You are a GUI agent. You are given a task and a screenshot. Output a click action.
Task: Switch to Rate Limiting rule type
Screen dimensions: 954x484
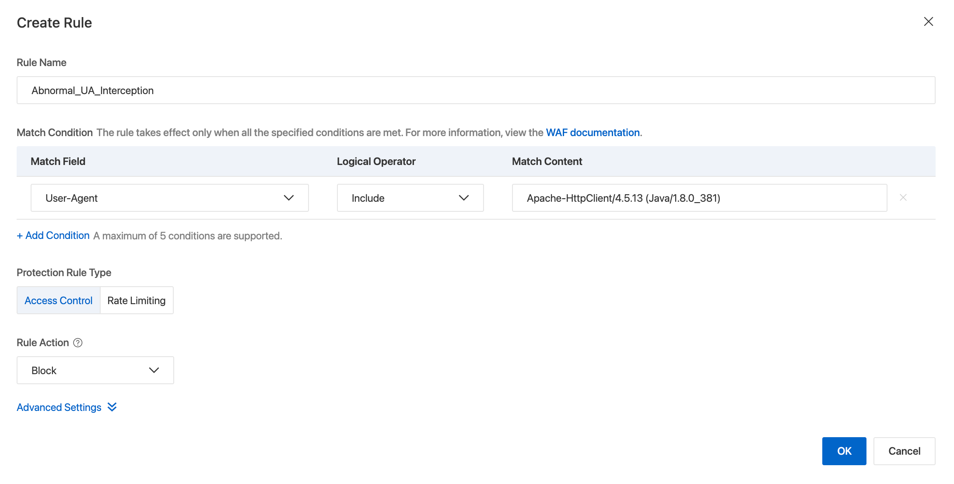tap(137, 301)
